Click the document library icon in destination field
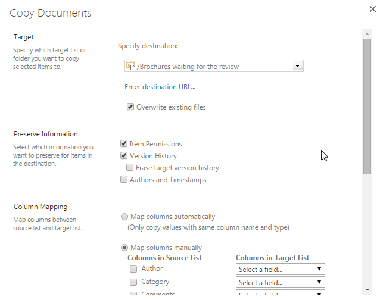 coord(130,66)
